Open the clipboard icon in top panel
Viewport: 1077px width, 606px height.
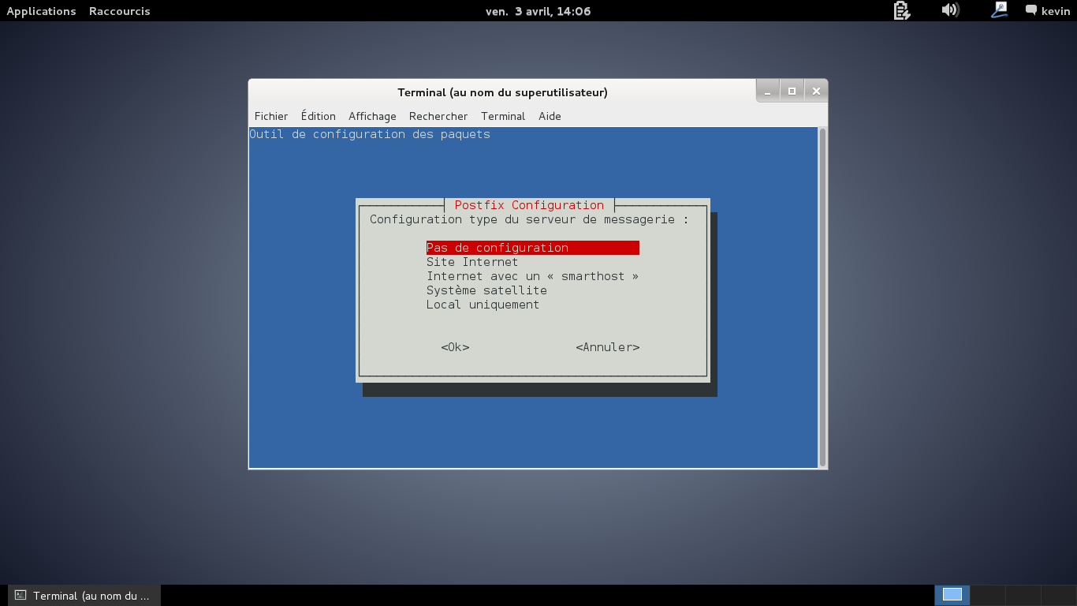[x=902, y=10]
